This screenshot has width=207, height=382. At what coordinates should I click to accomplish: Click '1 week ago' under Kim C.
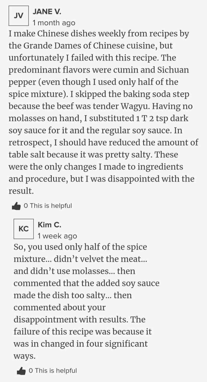click(x=53, y=236)
